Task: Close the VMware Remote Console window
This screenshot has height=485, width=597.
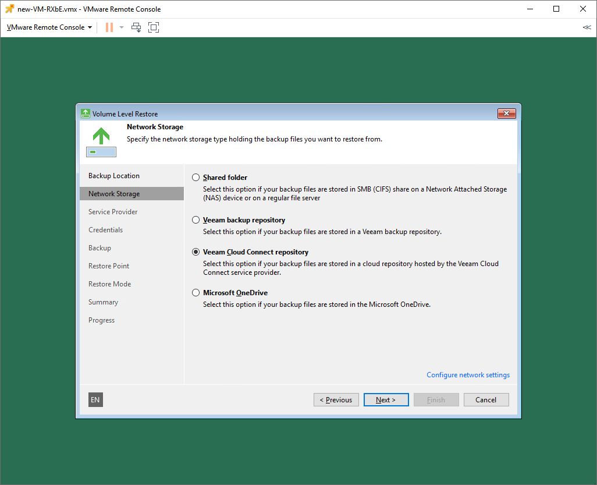Action: pos(583,9)
